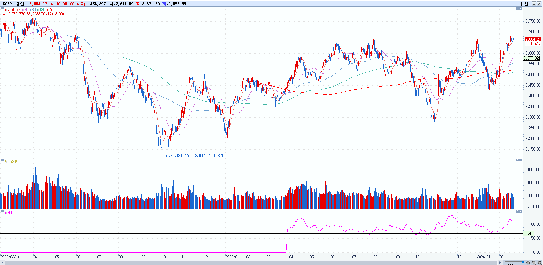Select the 거래량 volume indicator legend
Viewport: 543px width, 265px height.
tap(12, 161)
